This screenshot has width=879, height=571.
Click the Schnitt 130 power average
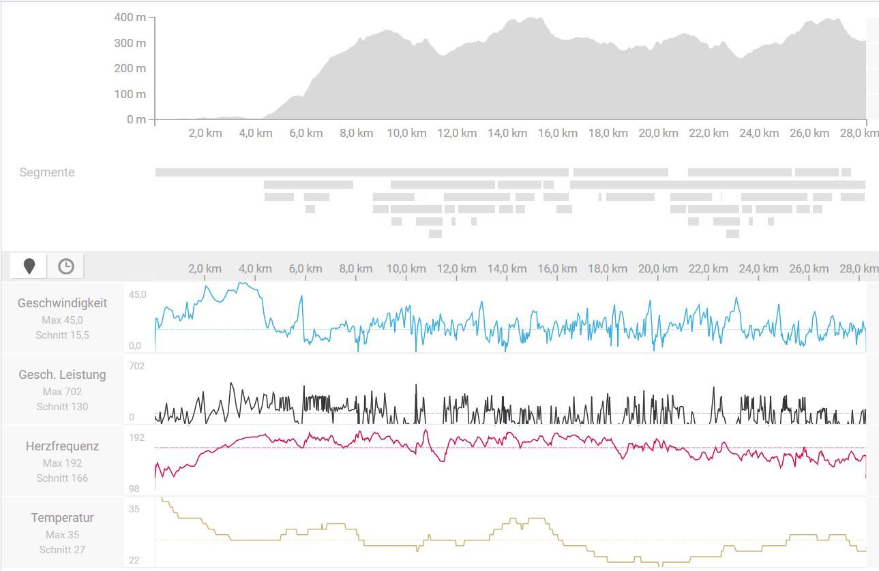point(63,407)
